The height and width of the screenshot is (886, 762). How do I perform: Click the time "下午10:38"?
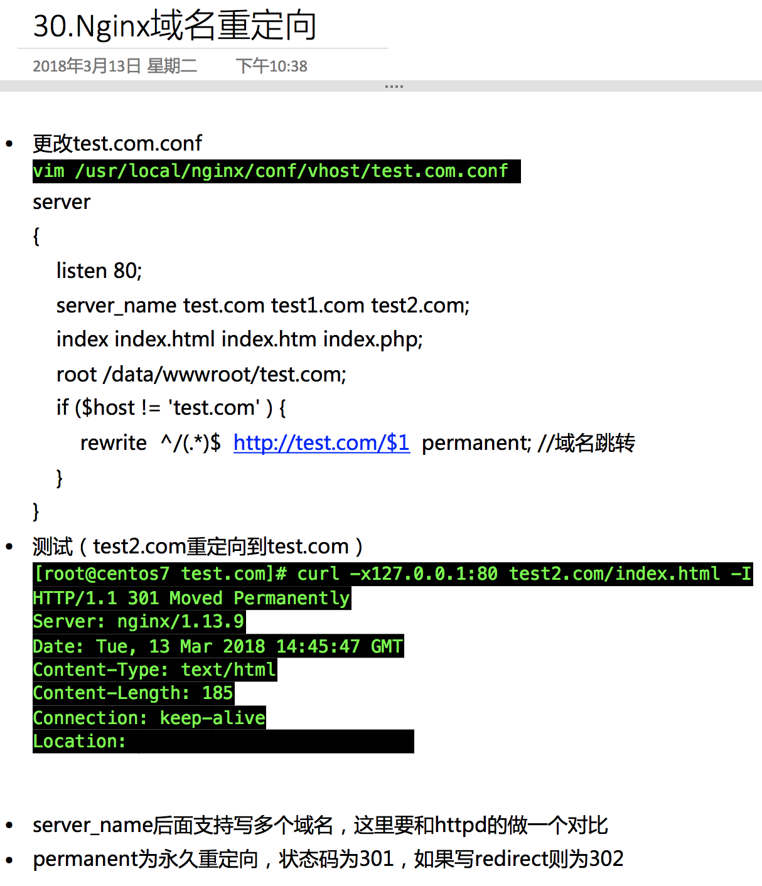point(272,66)
